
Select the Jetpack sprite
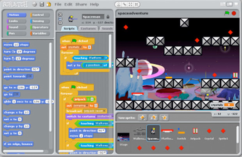(195, 134)
